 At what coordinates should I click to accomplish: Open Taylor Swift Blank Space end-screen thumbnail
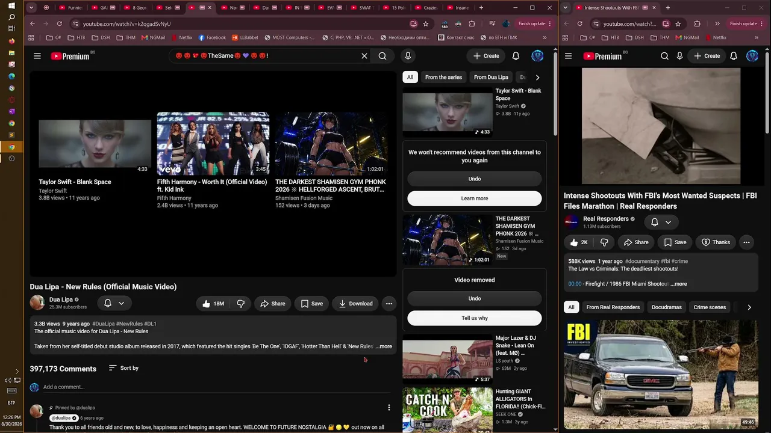[95, 144]
